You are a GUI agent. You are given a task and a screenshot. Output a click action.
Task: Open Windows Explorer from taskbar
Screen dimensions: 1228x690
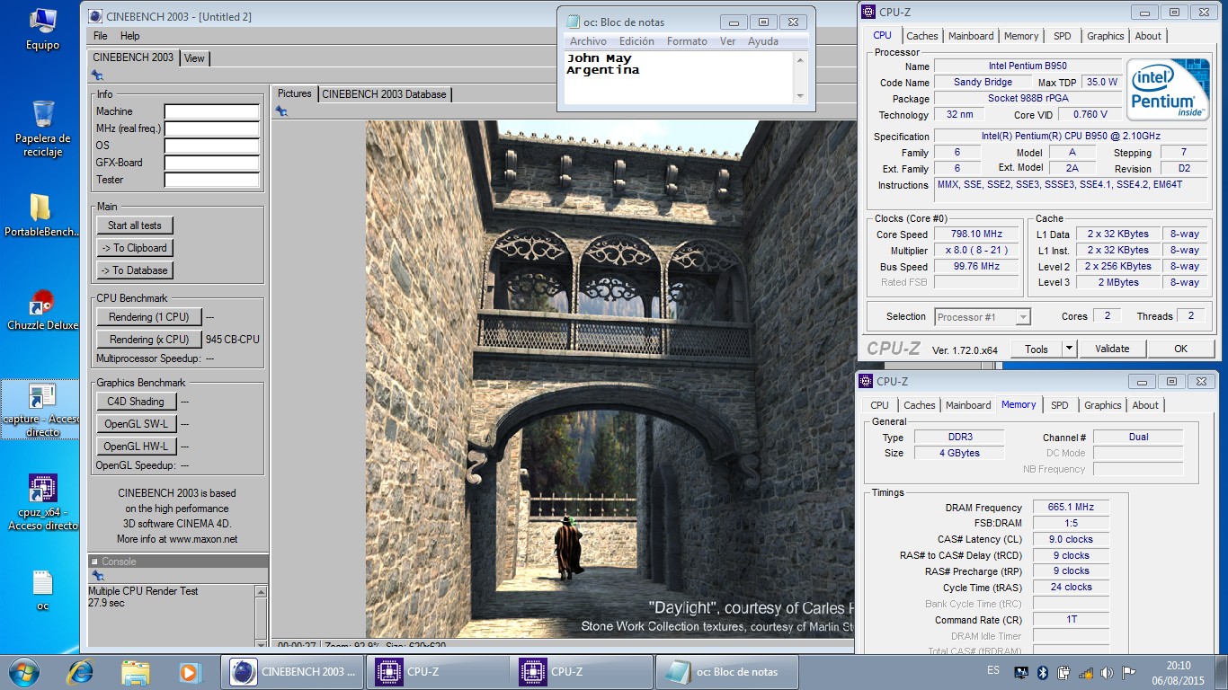tap(136, 671)
